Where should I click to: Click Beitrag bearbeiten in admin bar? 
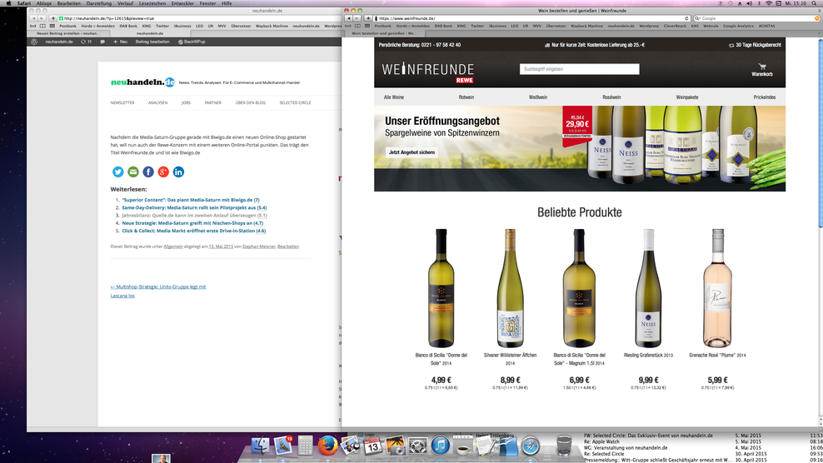[152, 42]
